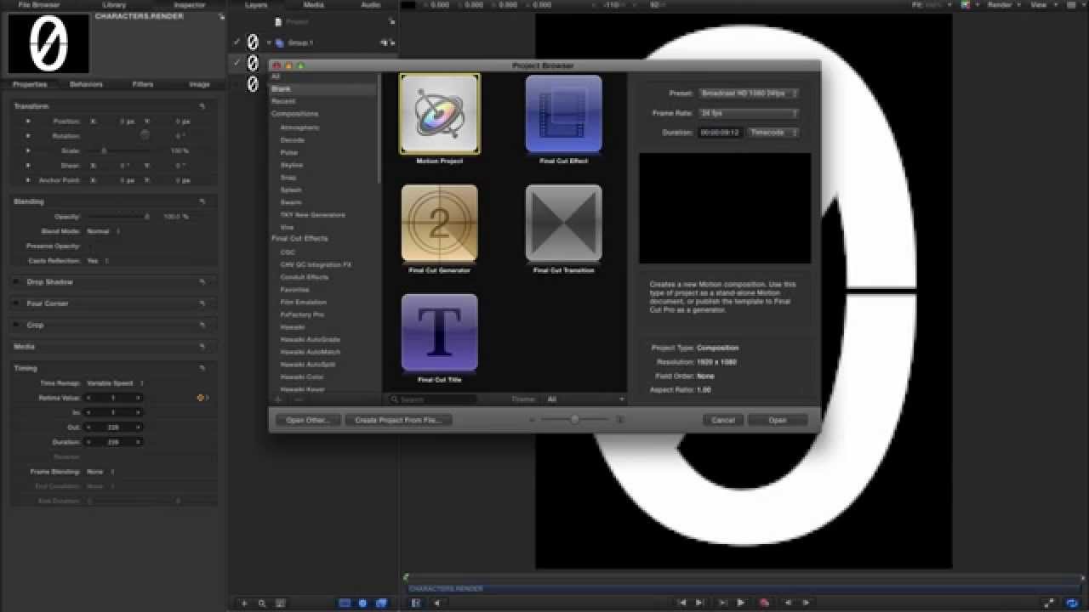Click the loop playback icon at bottom right
This screenshot has width=1089, height=612.
pyautogui.click(x=1073, y=603)
